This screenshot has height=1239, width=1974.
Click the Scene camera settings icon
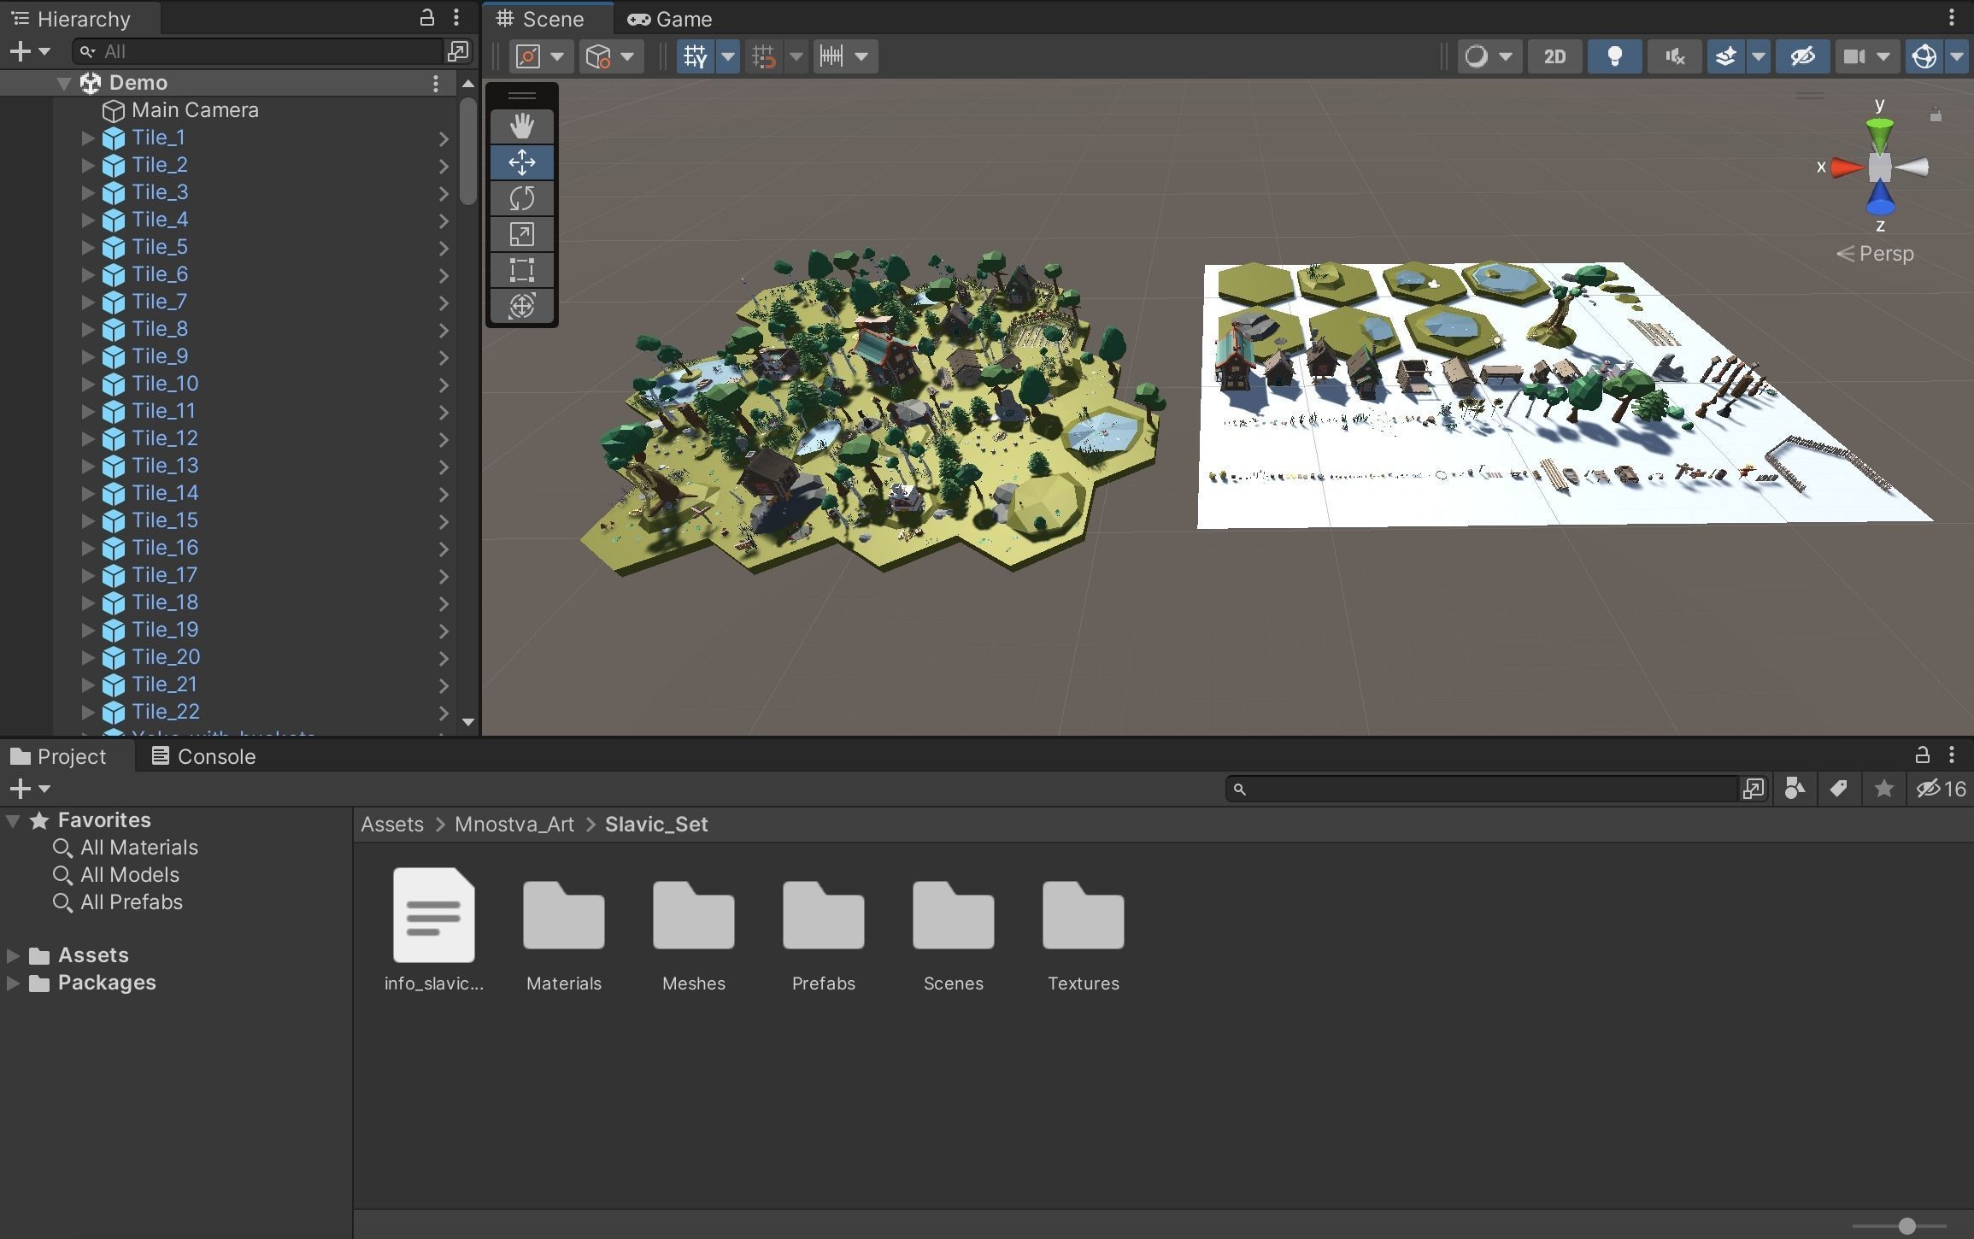click(1854, 56)
